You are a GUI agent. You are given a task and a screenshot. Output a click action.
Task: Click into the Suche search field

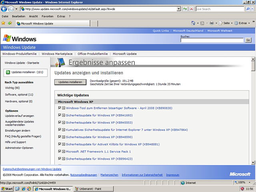point(212,40)
